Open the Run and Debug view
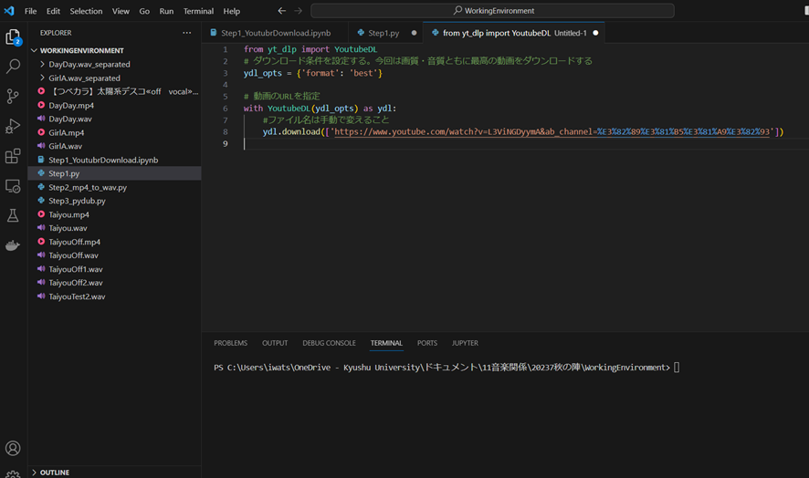This screenshot has width=809, height=478. click(13, 126)
